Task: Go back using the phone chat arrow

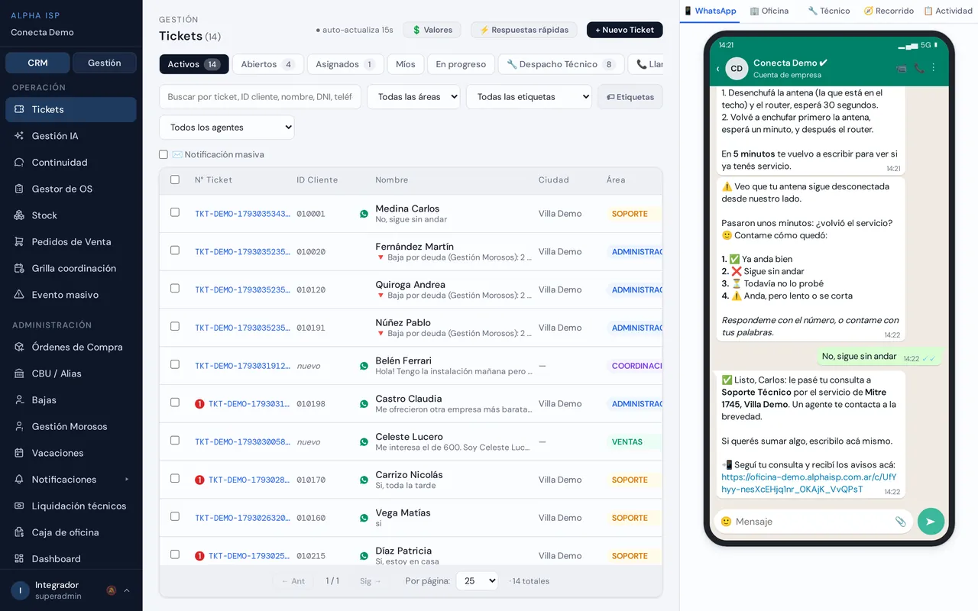Action: [717, 69]
